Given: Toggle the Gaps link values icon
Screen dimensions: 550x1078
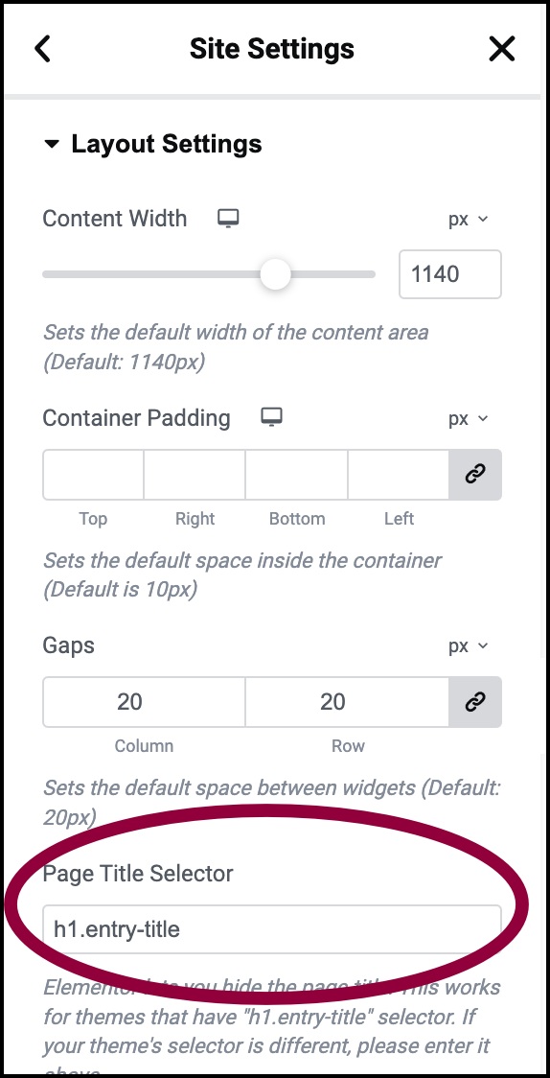Looking at the screenshot, I should (475, 702).
